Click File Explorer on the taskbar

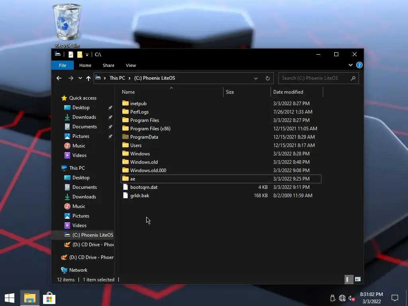pos(29,298)
